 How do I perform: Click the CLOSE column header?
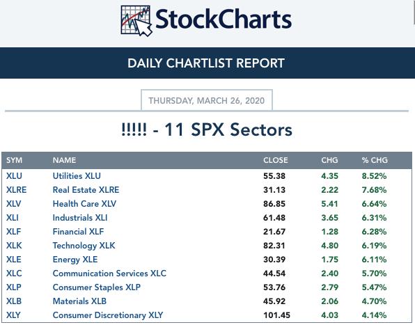(x=275, y=160)
